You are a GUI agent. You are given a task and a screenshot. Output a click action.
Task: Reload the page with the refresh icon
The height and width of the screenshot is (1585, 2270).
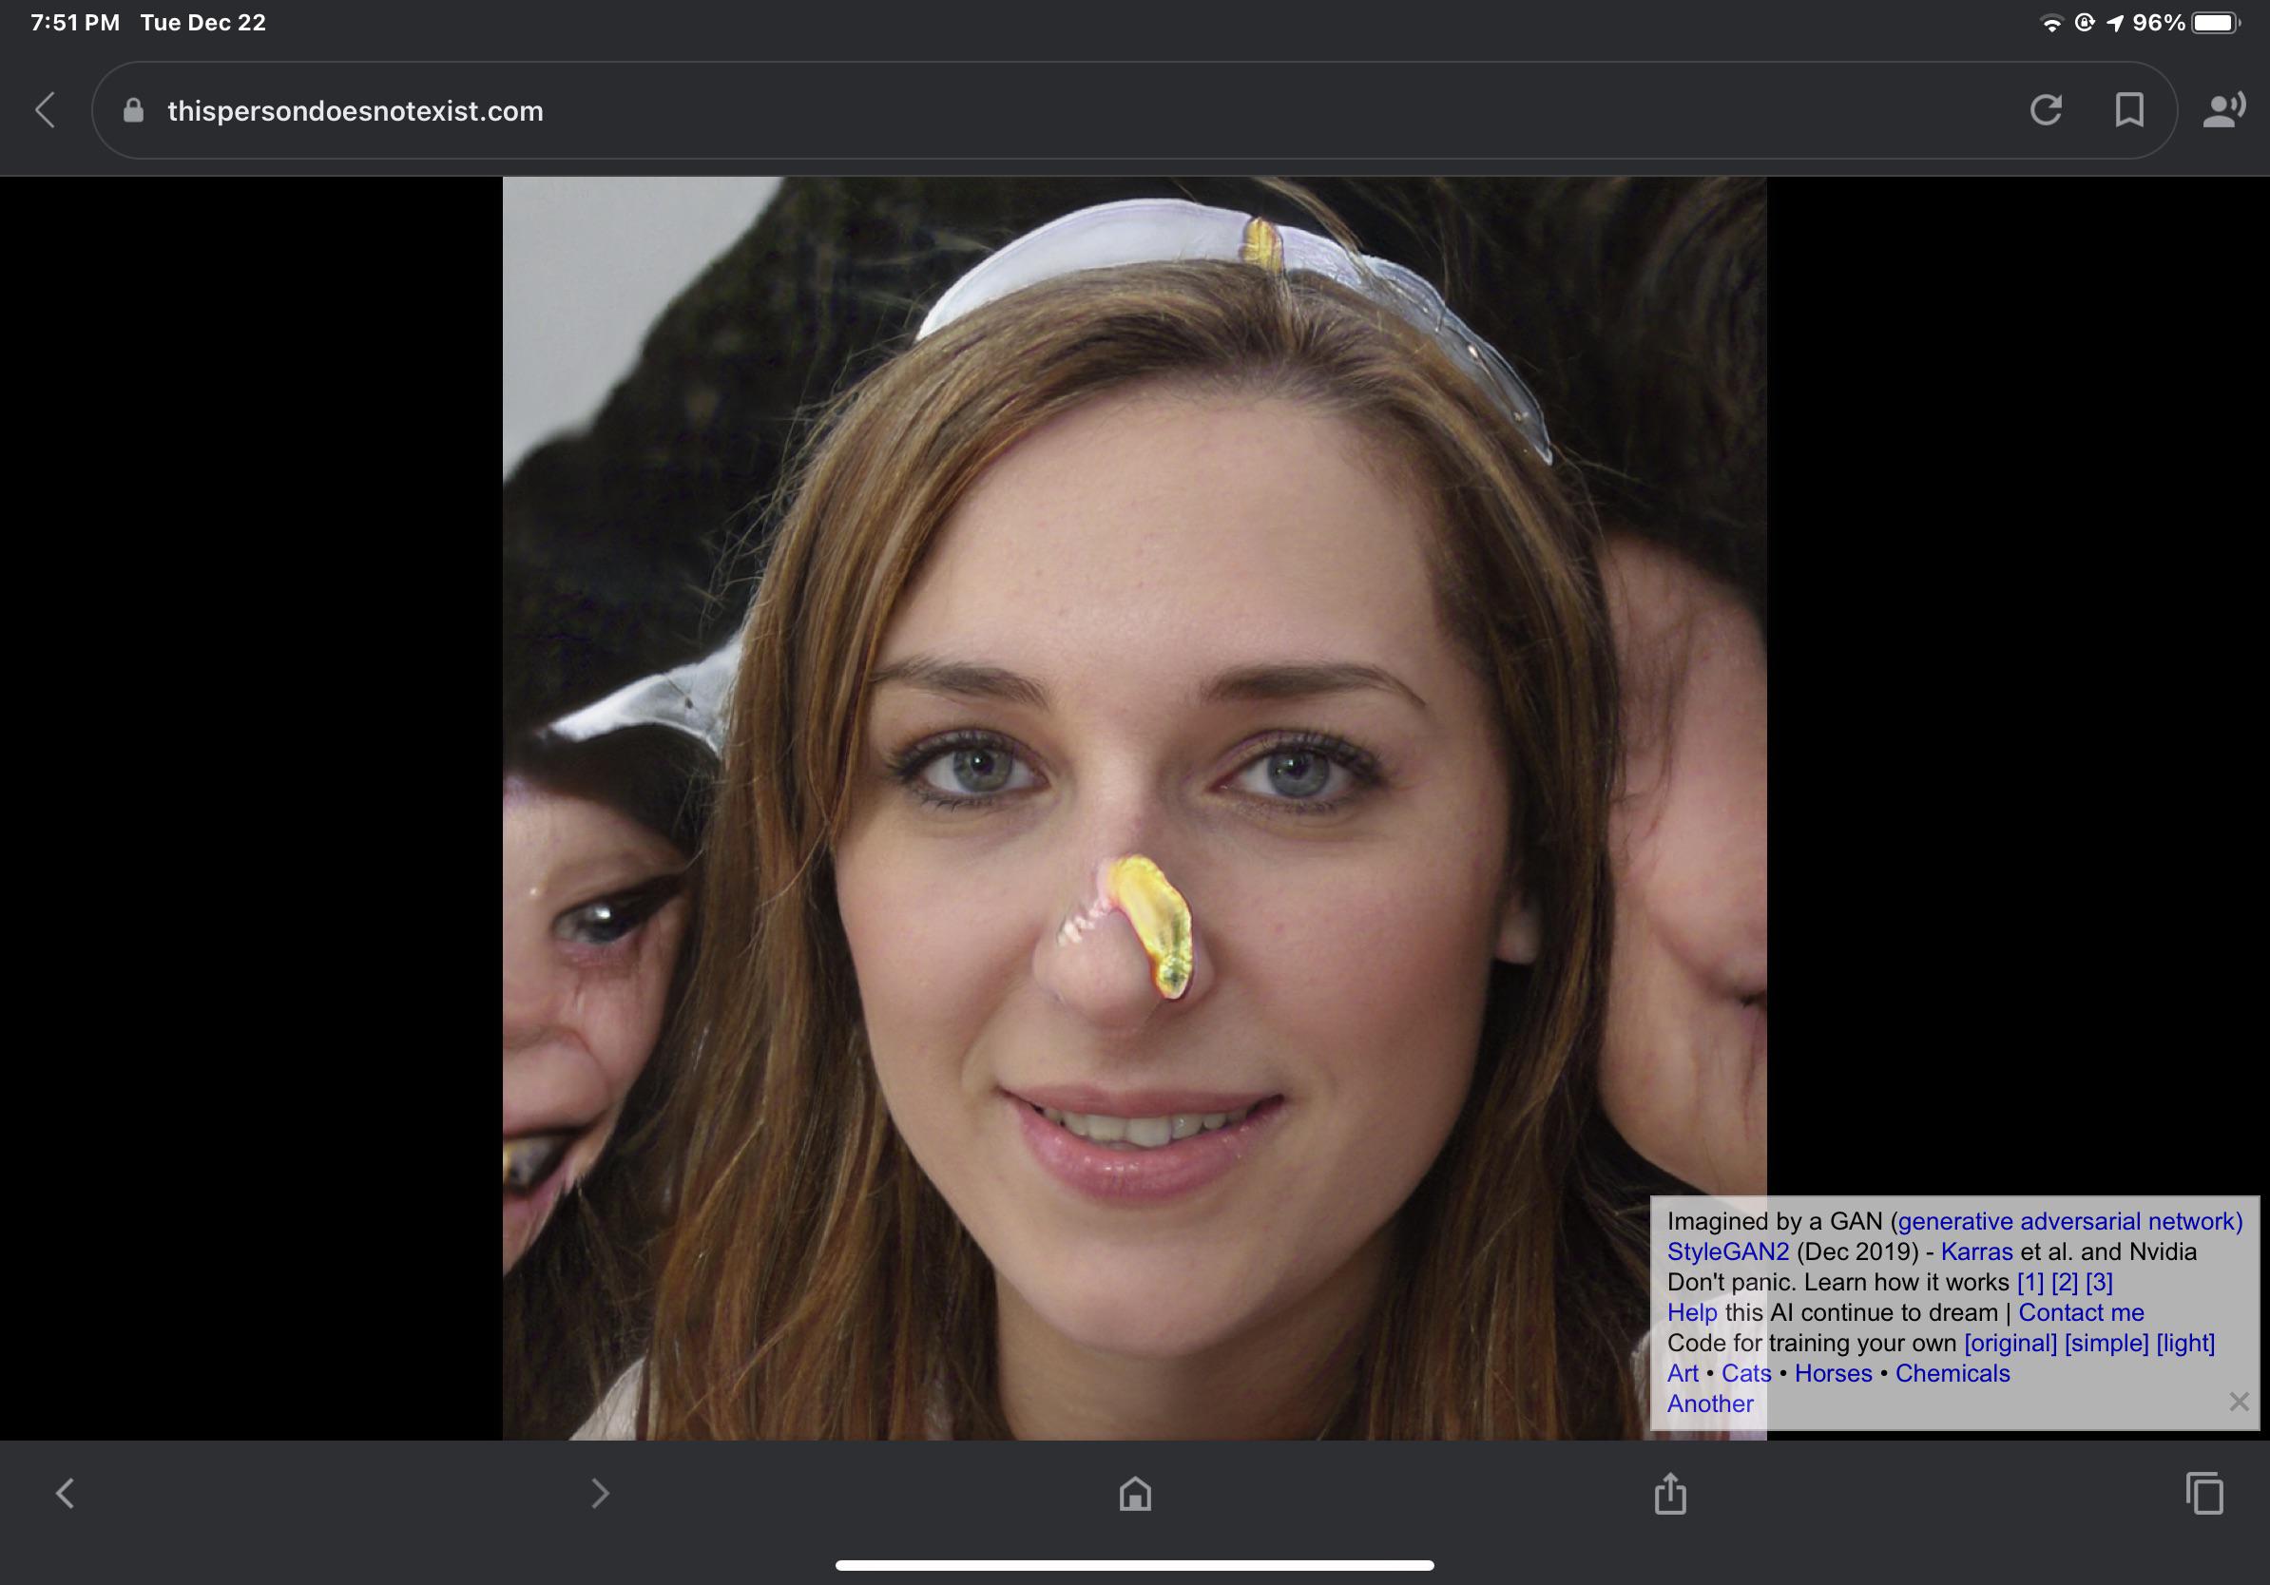point(2046,109)
